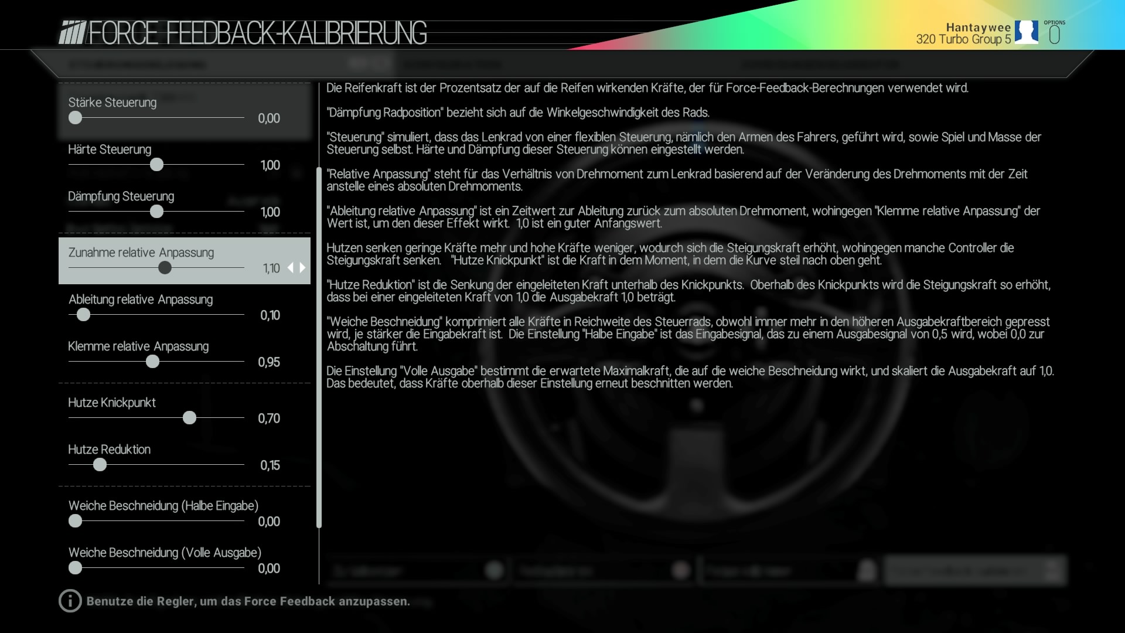Screen dimensions: 1125x633
Task: Increase Zunahme relative Anpassung with right arrow
Action: (x=302, y=268)
